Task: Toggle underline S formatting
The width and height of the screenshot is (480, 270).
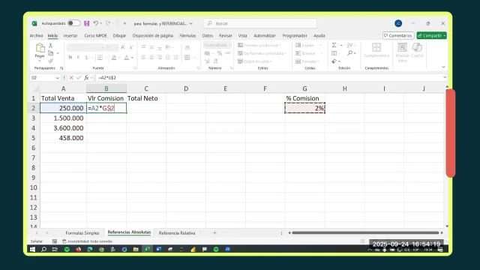Action: point(86,57)
